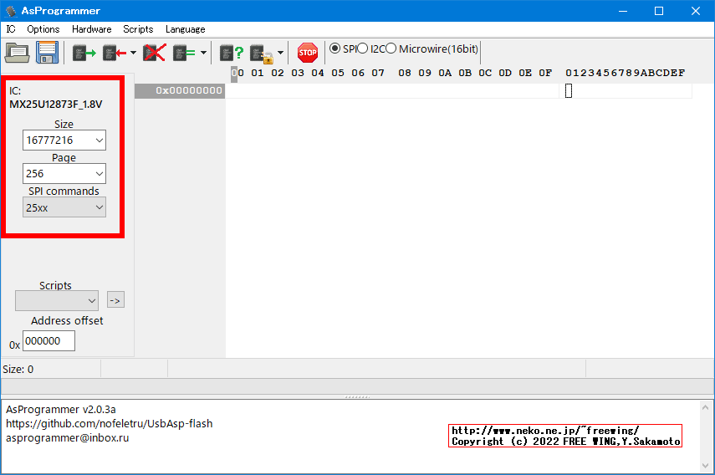
Task: Click the 0F hex column header
Action: 545,73
